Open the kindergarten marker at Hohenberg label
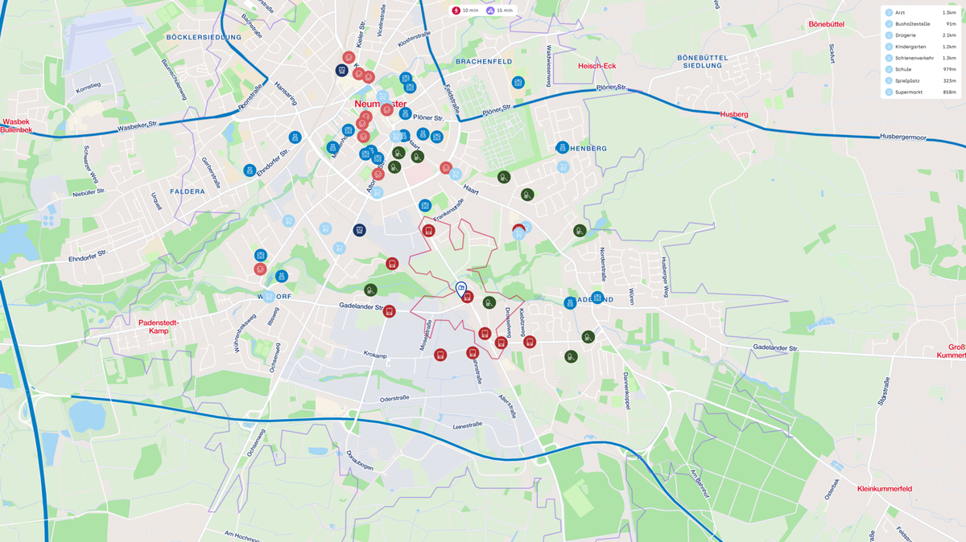This screenshot has width=966, height=542. tap(562, 147)
